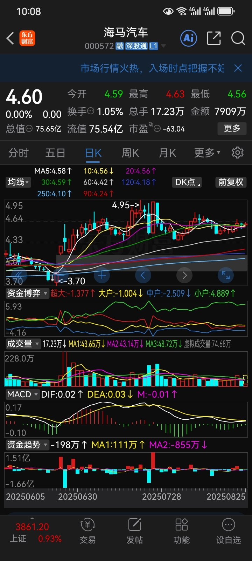Move chart left with arrow button
Image resolution: width=252 pixels, height=561 pixels.
coord(143,275)
